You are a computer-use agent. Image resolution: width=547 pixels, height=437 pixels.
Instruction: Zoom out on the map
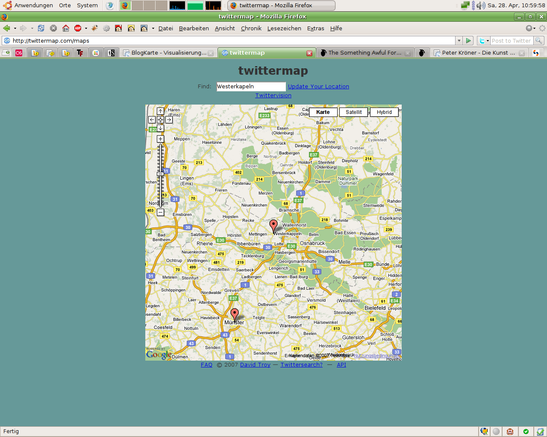coord(160,212)
